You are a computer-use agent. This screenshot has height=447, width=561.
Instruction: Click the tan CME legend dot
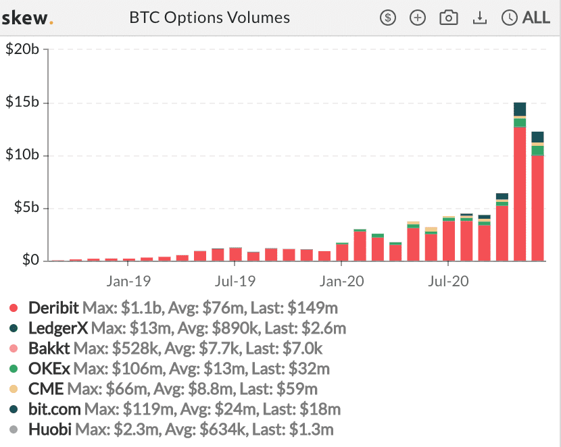click(x=14, y=389)
